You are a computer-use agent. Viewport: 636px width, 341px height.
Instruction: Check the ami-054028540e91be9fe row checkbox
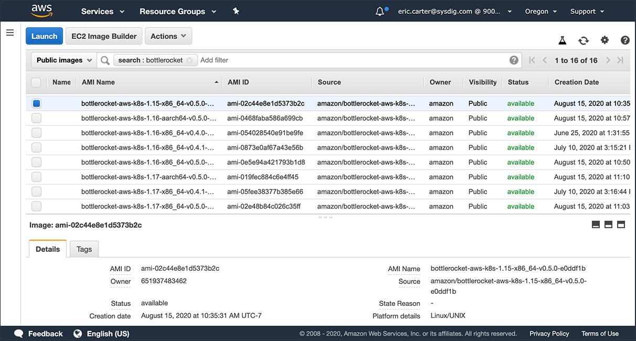(36, 133)
